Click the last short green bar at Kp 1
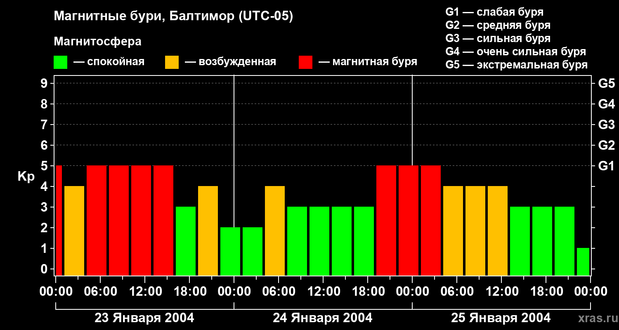 click(583, 262)
